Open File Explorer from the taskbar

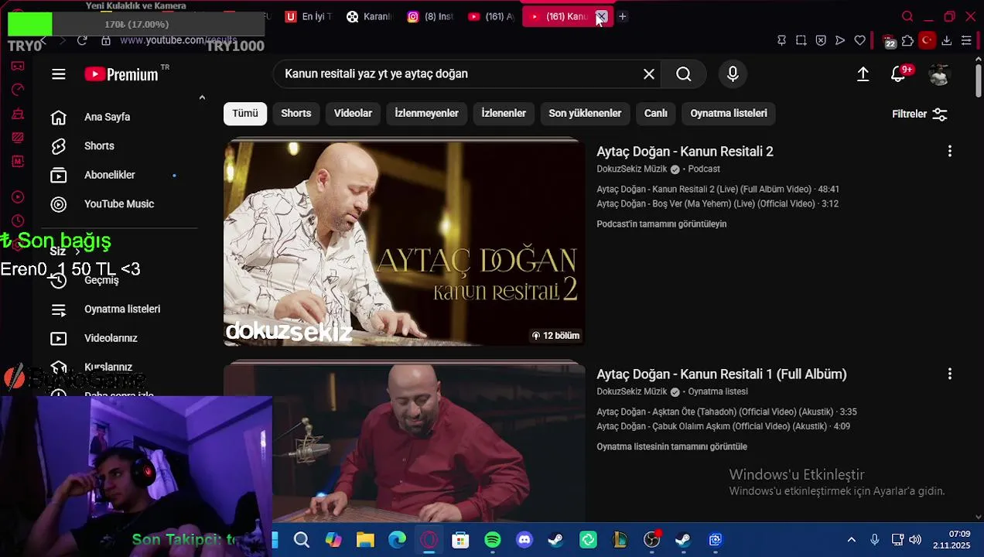tap(365, 540)
